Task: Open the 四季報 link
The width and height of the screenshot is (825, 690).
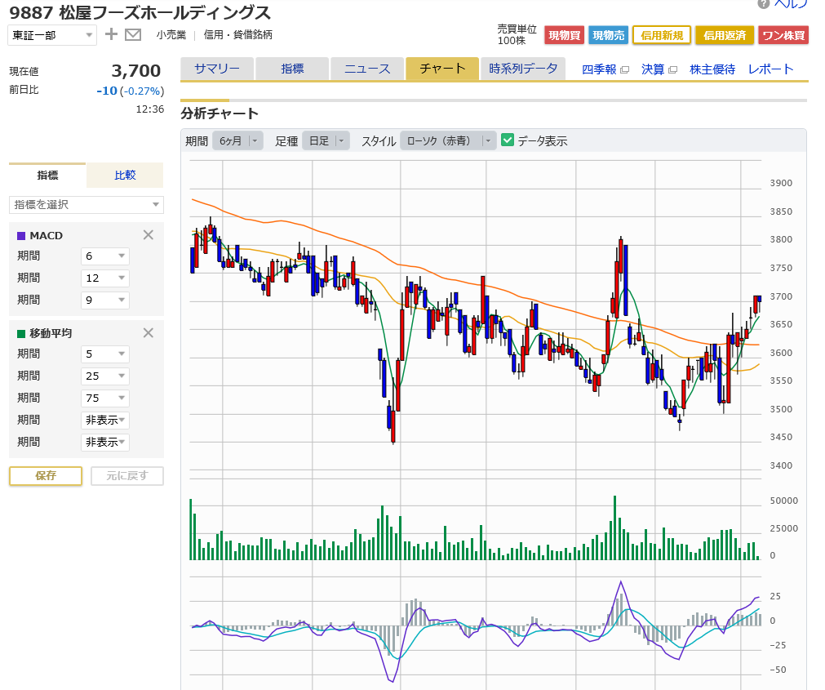Action: click(599, 69)
